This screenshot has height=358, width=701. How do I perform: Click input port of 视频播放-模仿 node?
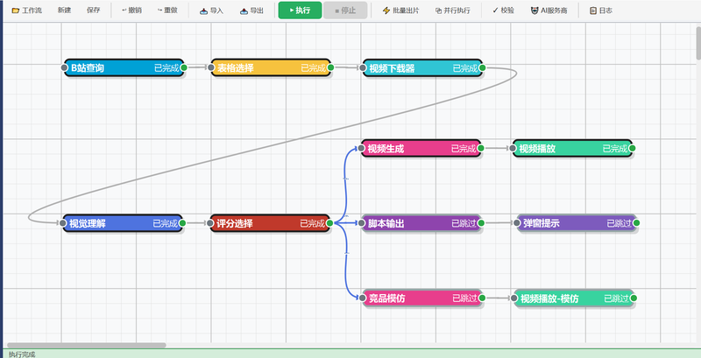tap(514, 298)
